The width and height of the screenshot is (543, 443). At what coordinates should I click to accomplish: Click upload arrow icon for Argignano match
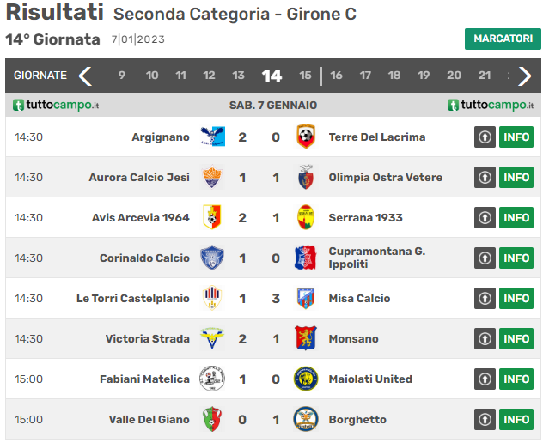[485, 137]
